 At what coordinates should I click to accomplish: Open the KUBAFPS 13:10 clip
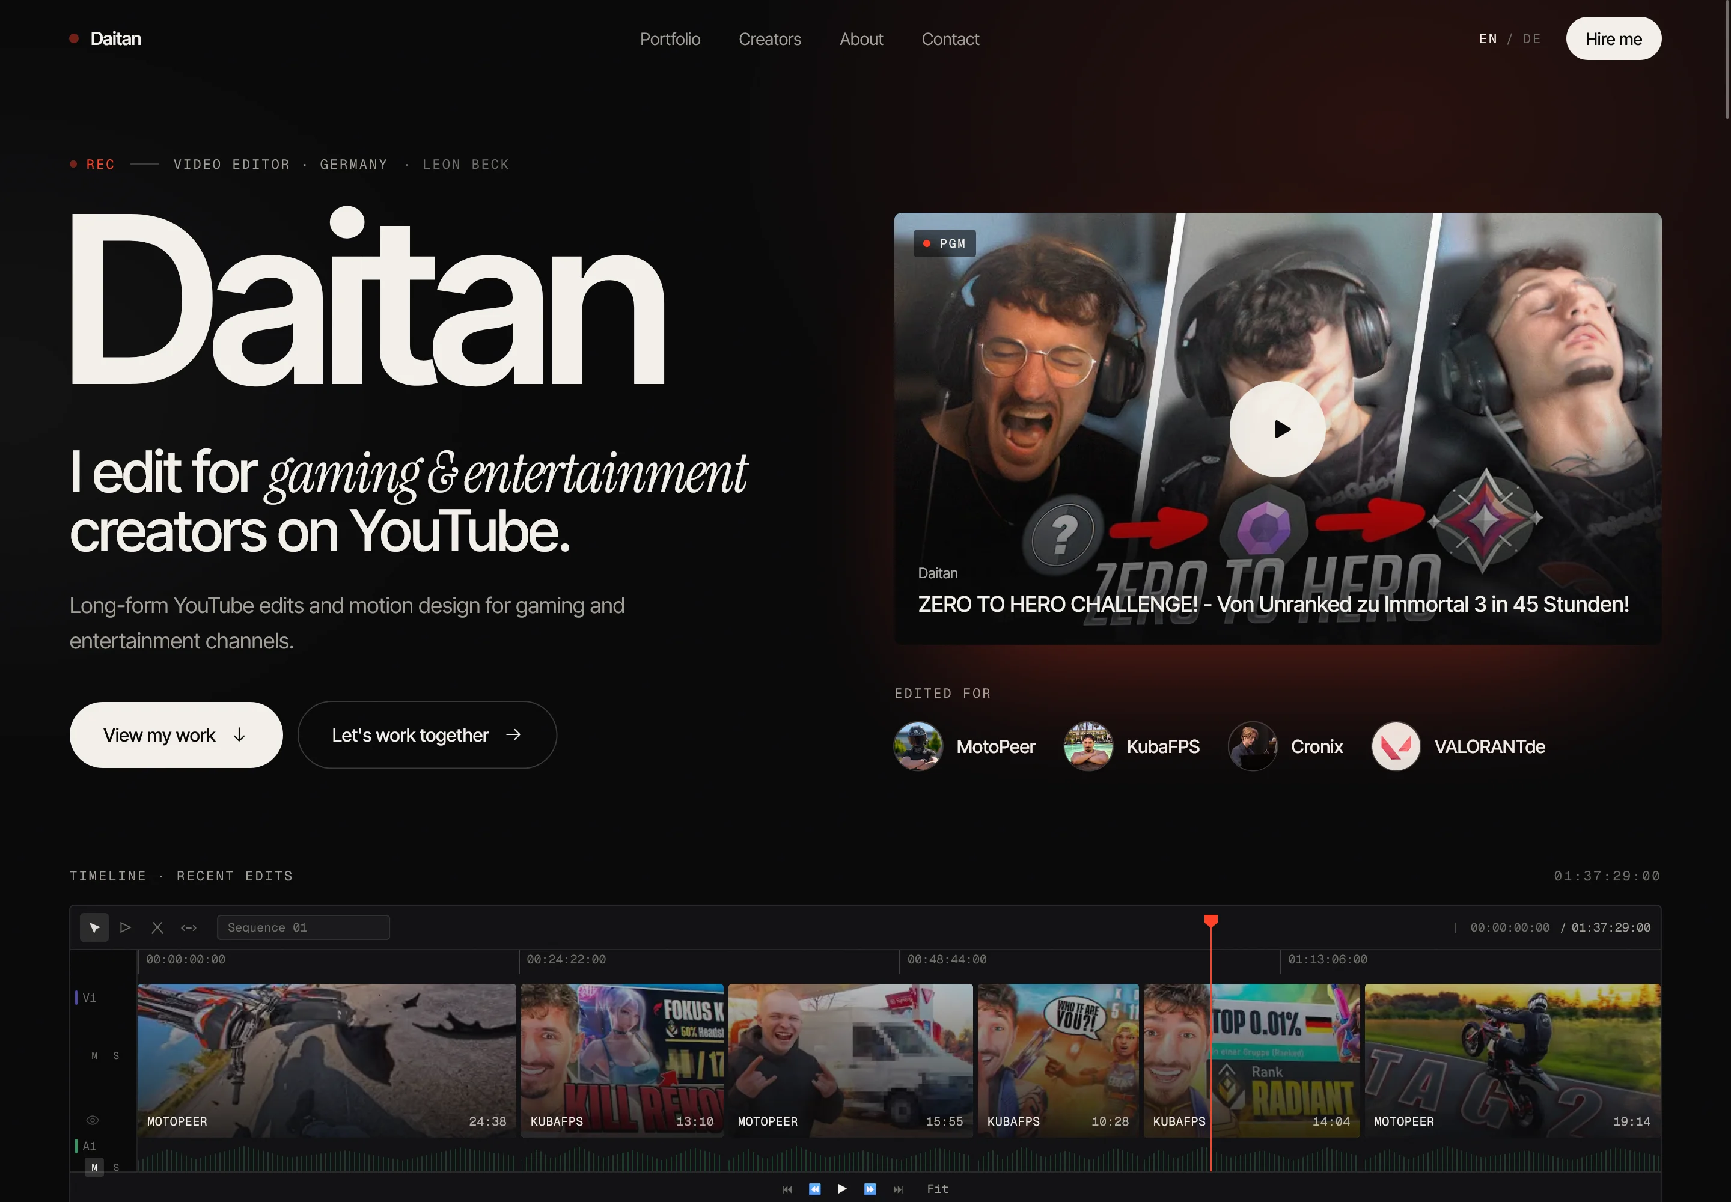click(x=622, y=1060)
